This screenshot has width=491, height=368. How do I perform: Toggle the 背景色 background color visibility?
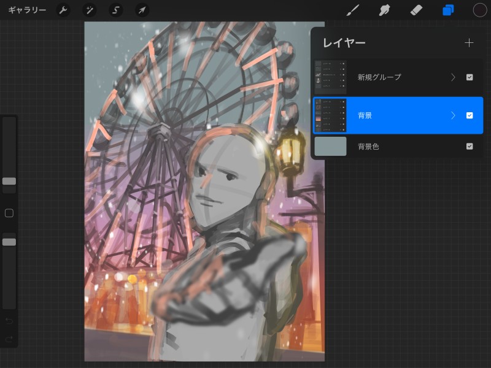tap(470, 146)
